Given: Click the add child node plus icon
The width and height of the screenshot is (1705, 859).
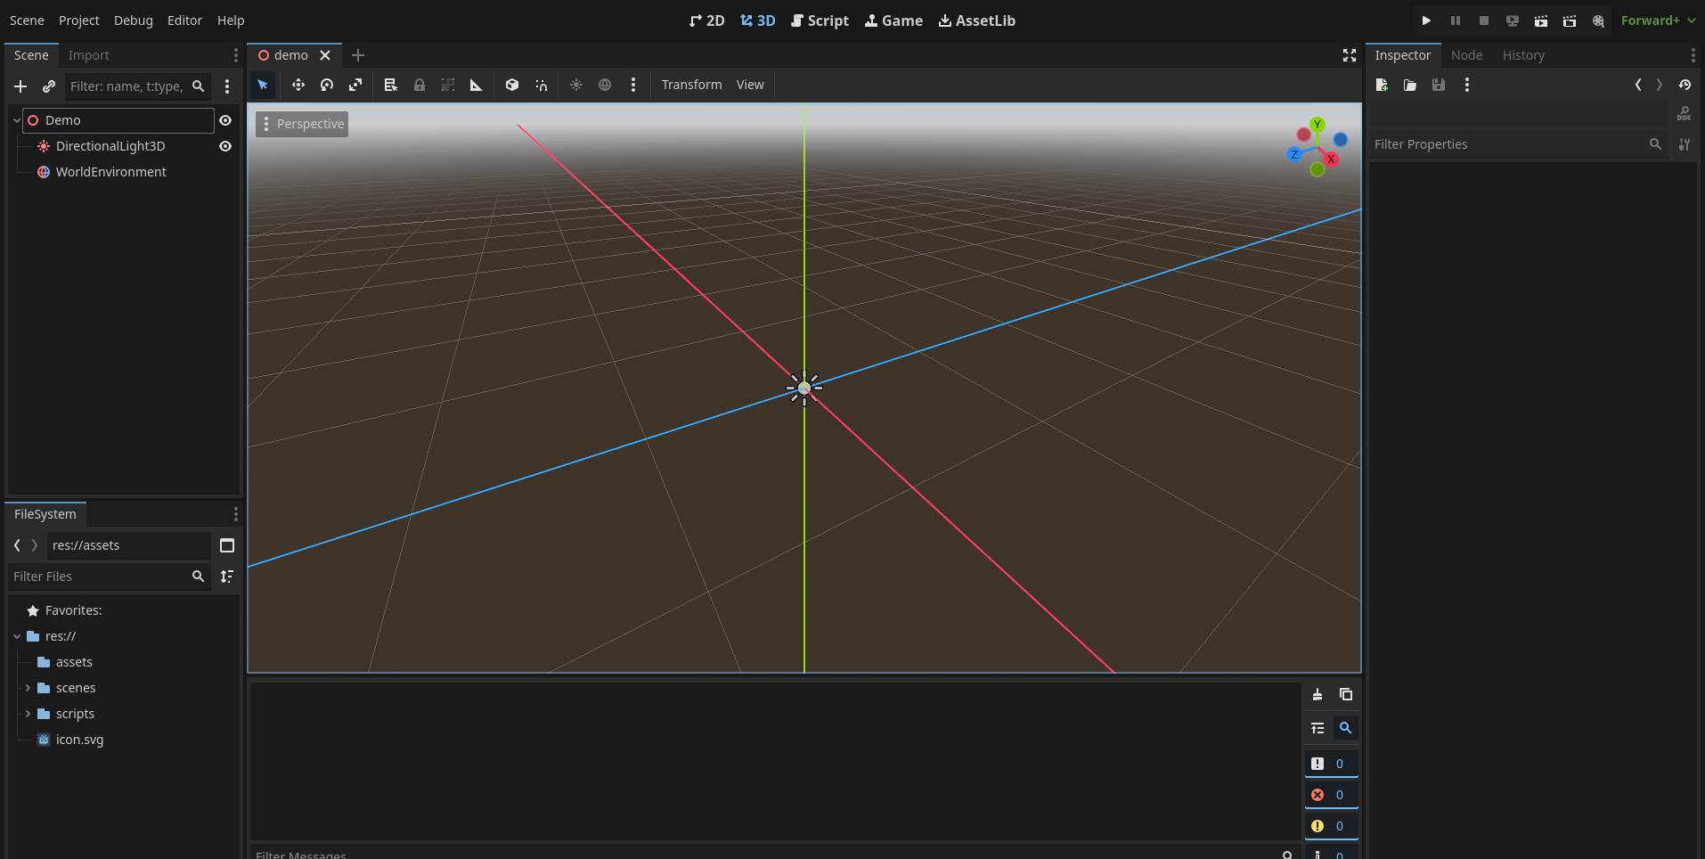Looking at the screenshot, I should [20, 86].
